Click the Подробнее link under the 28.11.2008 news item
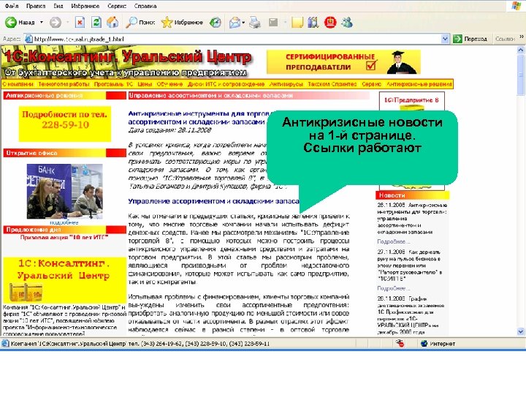The height and width of the screenshot is (395, 526). pos(394,241)
